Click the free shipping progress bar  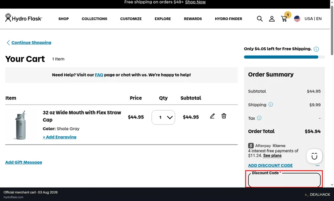click(284, 57)
